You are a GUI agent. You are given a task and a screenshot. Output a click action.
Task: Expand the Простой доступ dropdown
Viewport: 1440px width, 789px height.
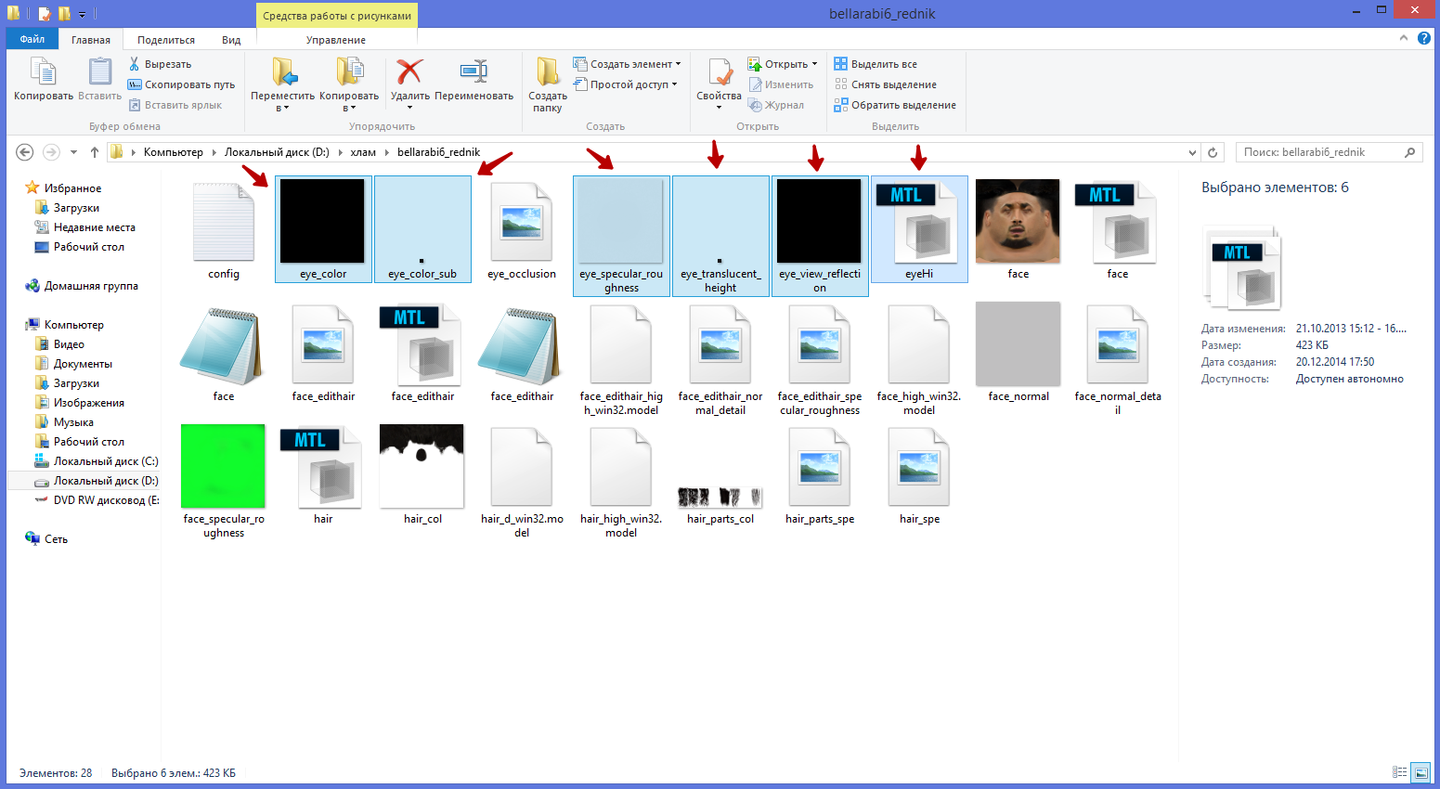627,84
